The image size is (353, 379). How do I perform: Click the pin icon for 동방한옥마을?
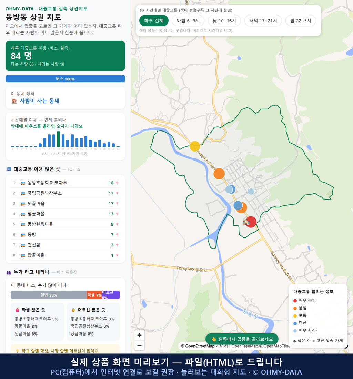click(x=117, y=225)
